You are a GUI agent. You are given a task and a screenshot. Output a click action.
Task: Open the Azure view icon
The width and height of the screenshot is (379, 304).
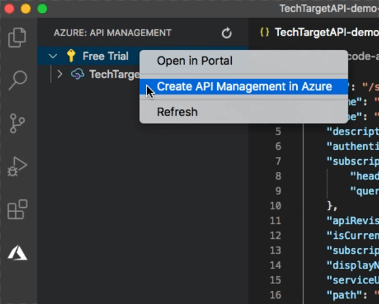[17, 252]
